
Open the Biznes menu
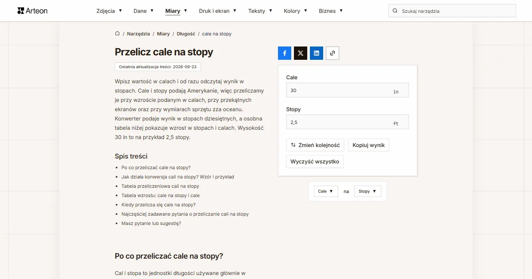click(331, 11)
